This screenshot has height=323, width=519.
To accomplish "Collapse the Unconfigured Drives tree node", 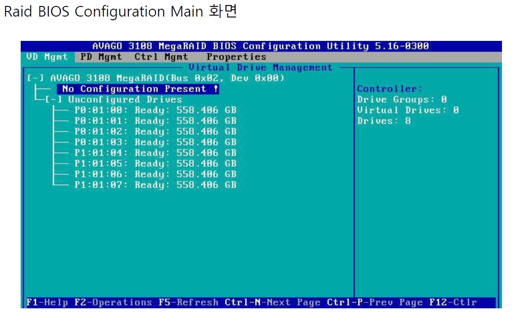I will pos(54,100).
